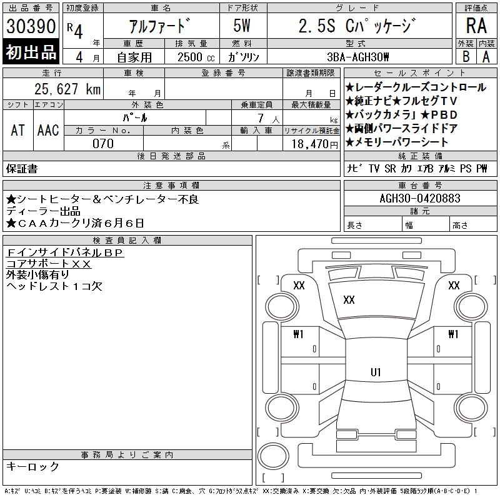Click the mileage 25,627 km
The image size is (500, 500).
(x=67, y=89)
